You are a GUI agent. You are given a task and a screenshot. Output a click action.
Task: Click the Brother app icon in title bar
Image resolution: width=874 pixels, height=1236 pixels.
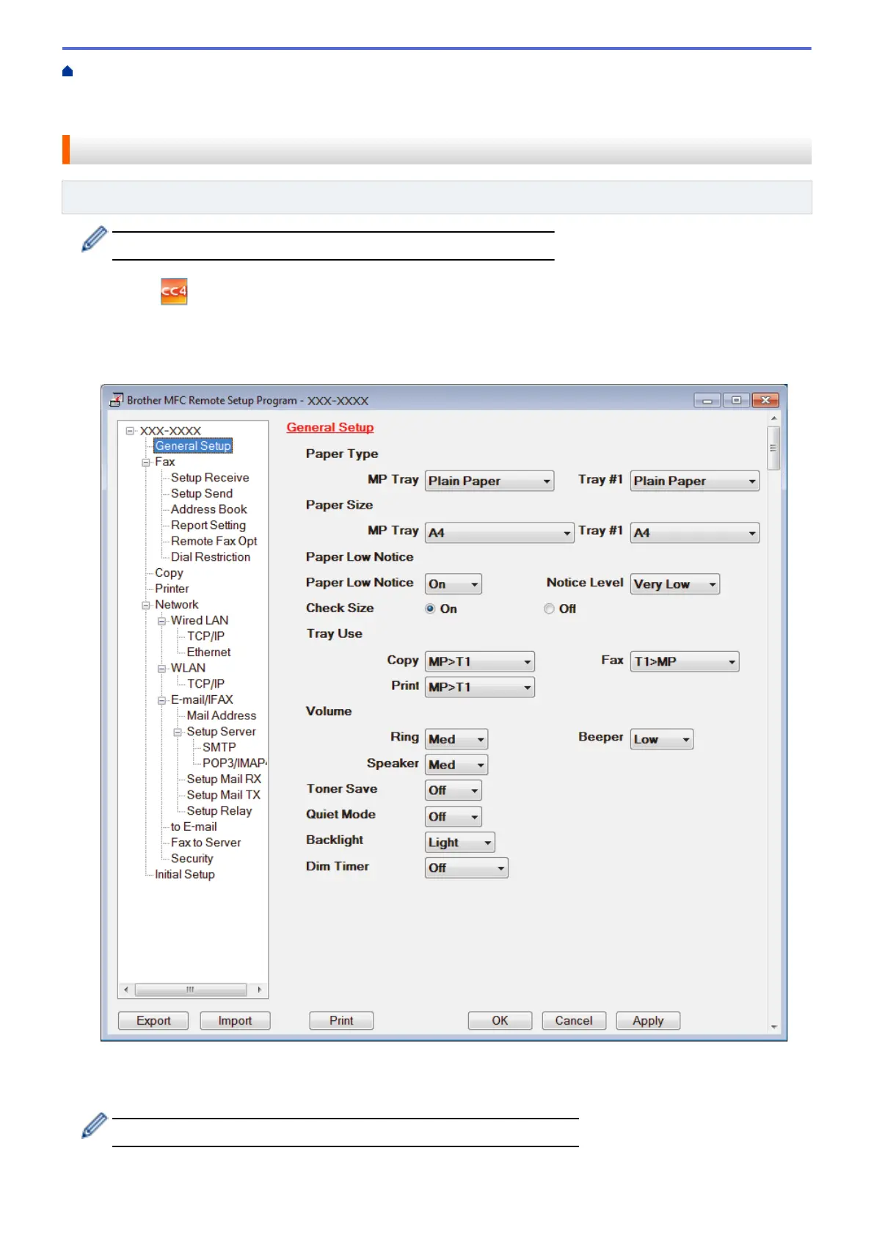click(x=116, y=399)
